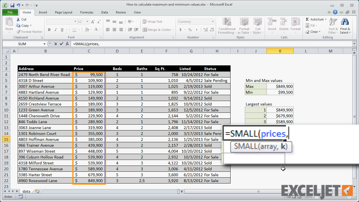Open the File menu tab

(10, 12)
